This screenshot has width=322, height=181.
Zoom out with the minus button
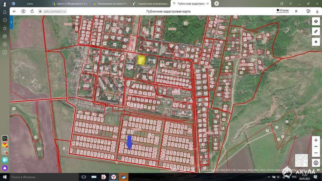pos(316,153)
